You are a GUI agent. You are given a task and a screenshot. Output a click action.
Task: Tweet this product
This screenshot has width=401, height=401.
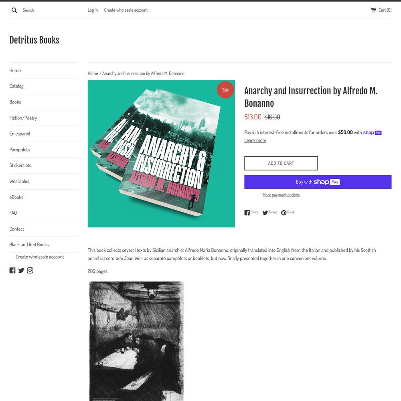click(x=270, y=213)
